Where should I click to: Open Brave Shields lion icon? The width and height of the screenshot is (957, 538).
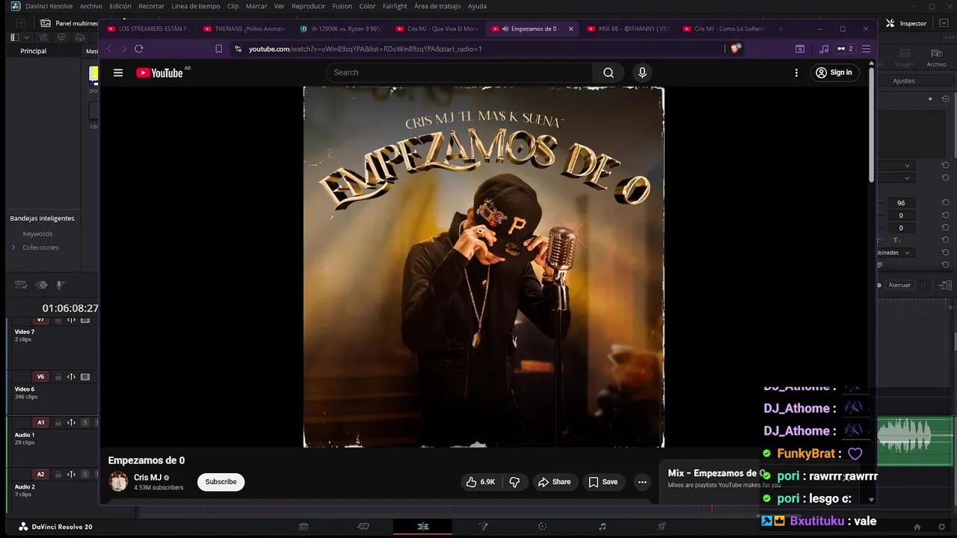(x=736, y=49)
